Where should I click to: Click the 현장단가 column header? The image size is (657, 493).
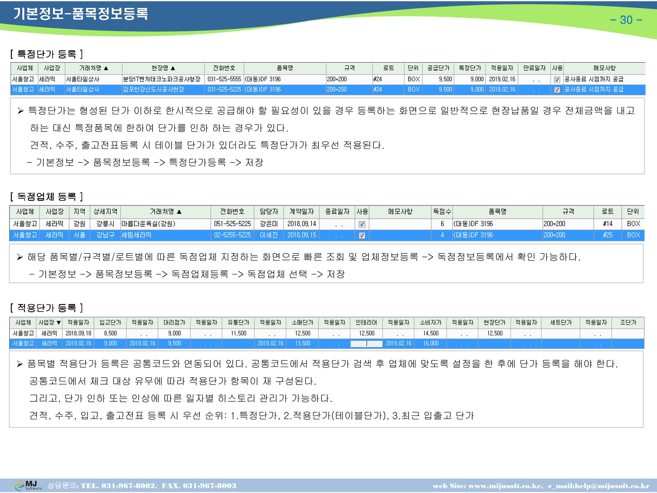point(495,323)
